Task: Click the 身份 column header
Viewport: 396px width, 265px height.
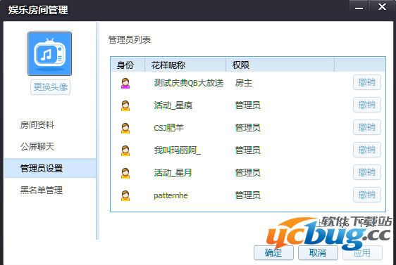Action: (128, 65)
